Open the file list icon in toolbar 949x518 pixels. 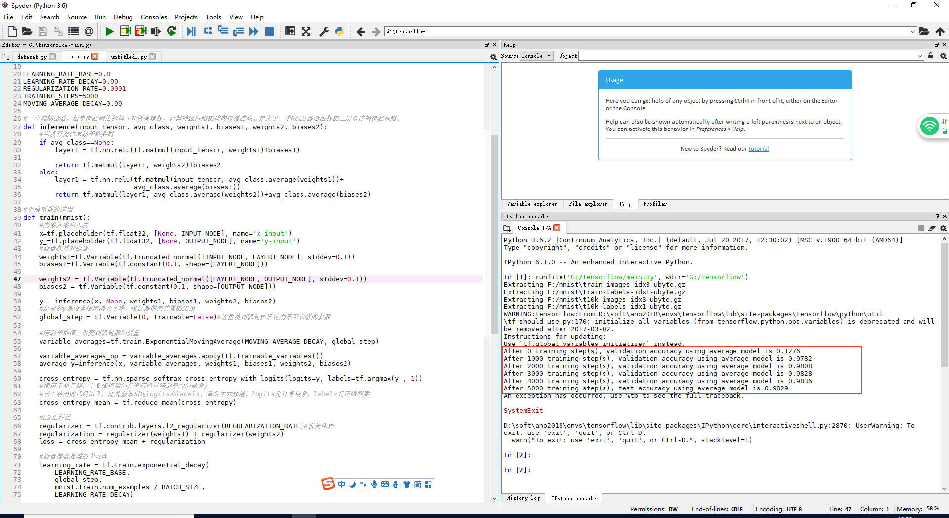[74, 31]
